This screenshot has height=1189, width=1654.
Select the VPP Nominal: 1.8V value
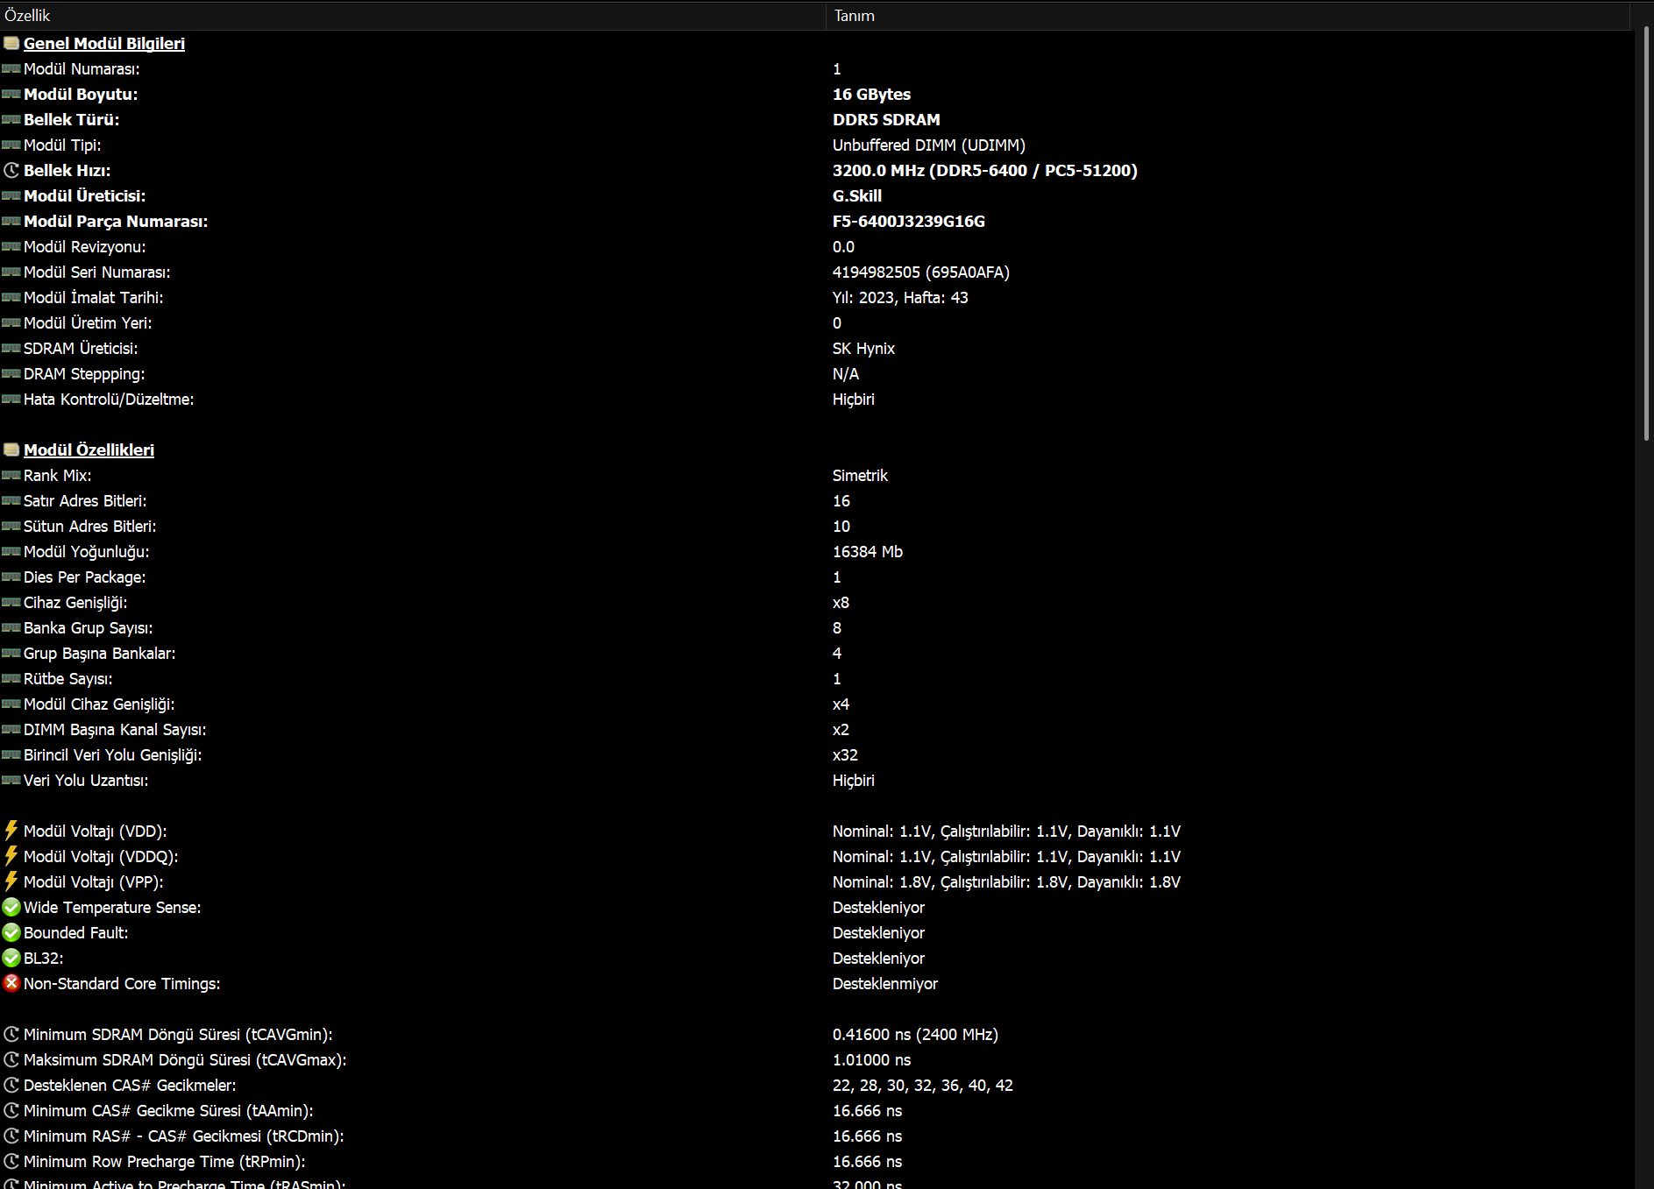1006,881
